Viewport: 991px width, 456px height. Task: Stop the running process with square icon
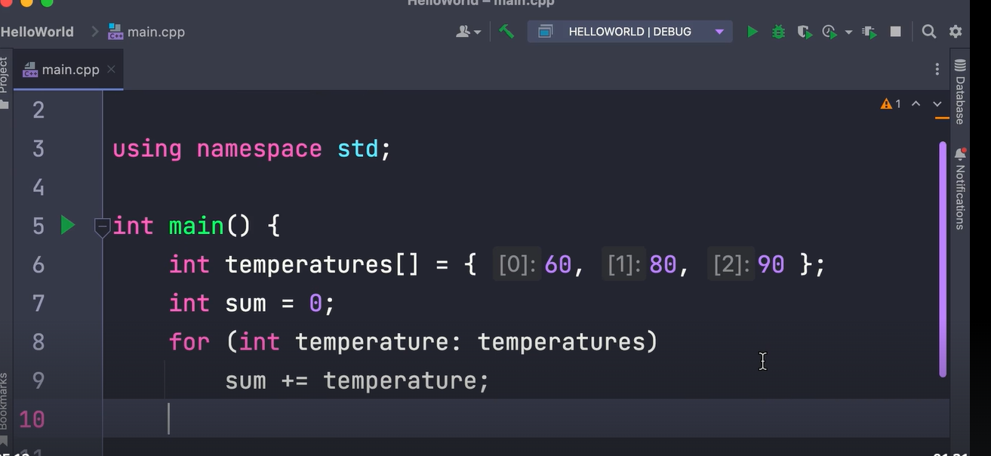click(x=895, y=32)
